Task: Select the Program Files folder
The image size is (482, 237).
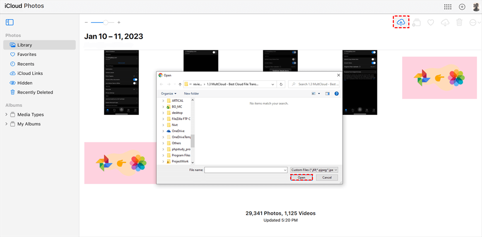Action: click(x=179, y=155)
